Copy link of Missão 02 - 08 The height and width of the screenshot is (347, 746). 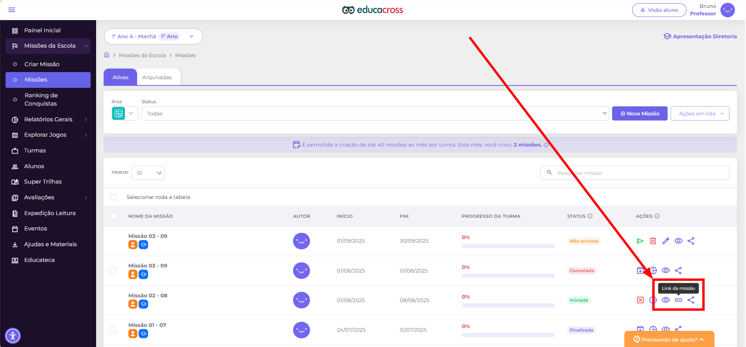coord(678,300)
